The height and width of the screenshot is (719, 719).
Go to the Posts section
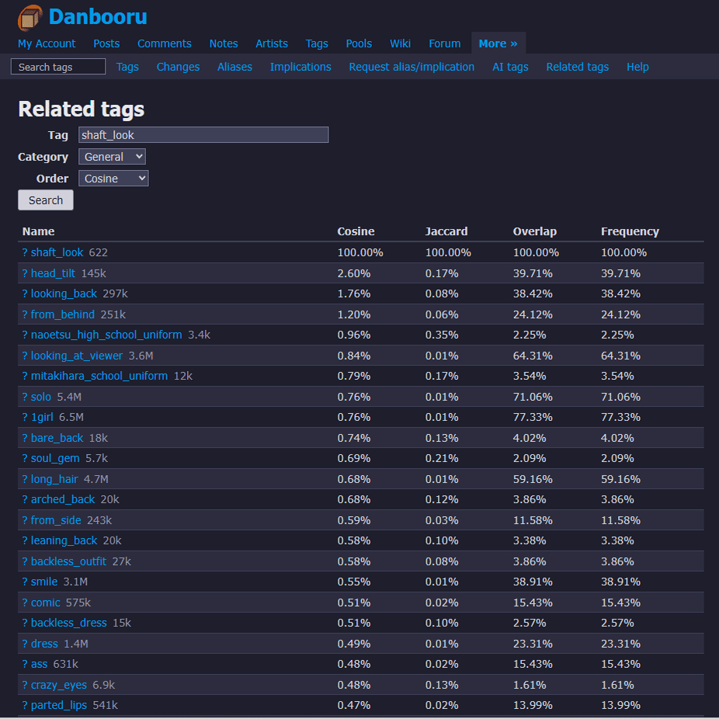click(106, 43)
